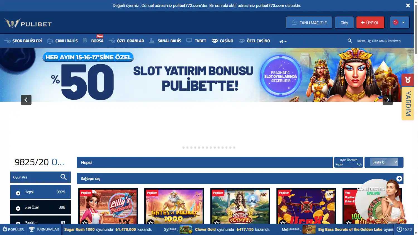This screenshot has height=235, width=418.
Task: Click Sugar Rush 1000 ticker link
Action: coord(79,229)
